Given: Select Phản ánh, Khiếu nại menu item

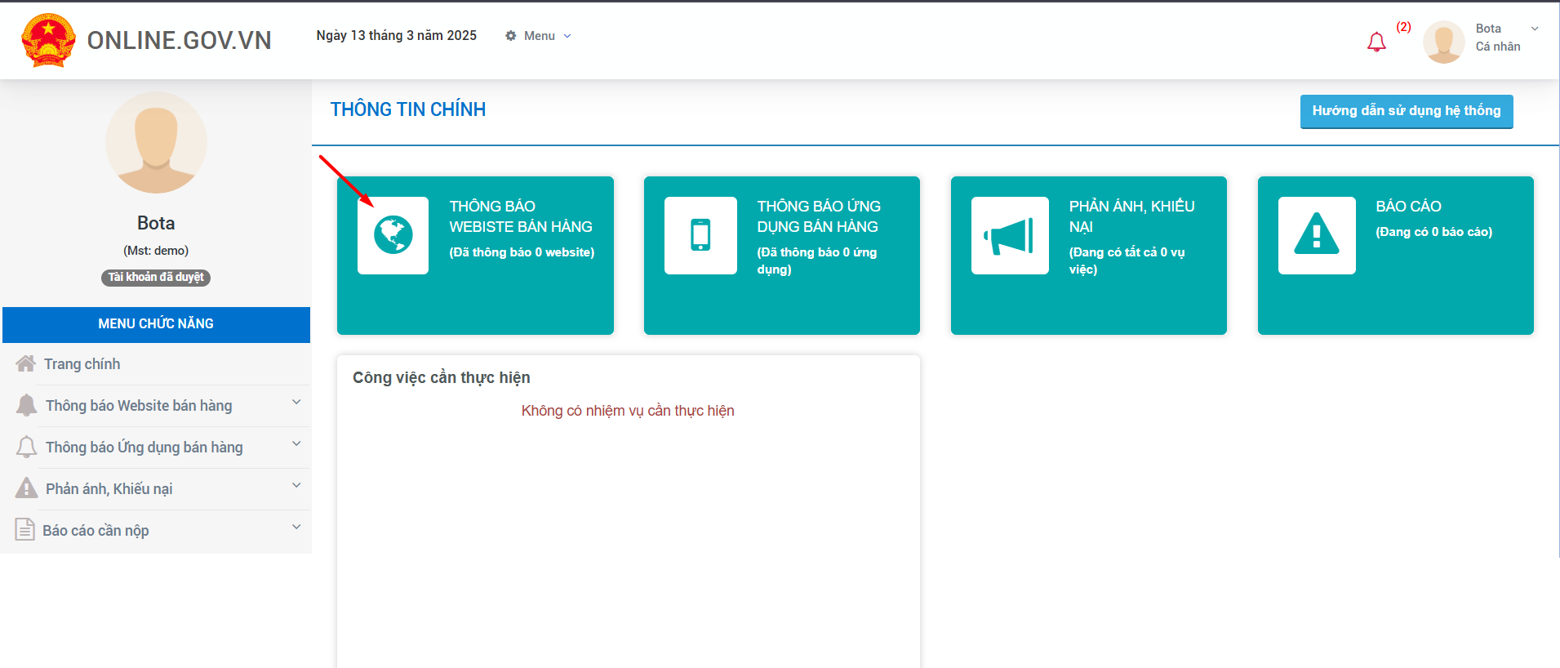Looking at the screenshot, I should 109,489.
